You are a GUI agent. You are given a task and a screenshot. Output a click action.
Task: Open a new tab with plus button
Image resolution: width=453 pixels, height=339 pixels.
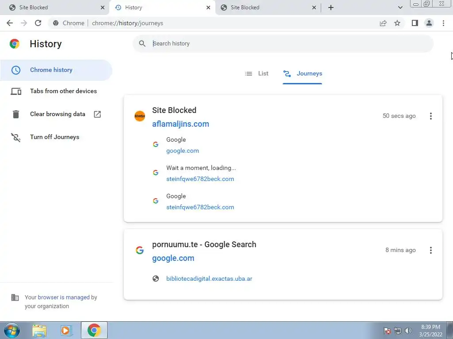click(331, 8)
